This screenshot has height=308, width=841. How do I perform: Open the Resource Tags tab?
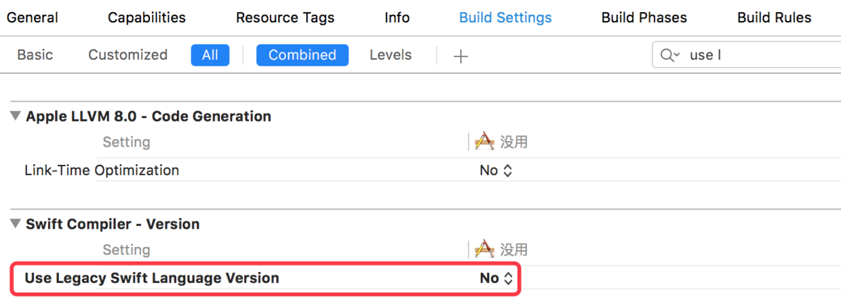pos(285,18)
